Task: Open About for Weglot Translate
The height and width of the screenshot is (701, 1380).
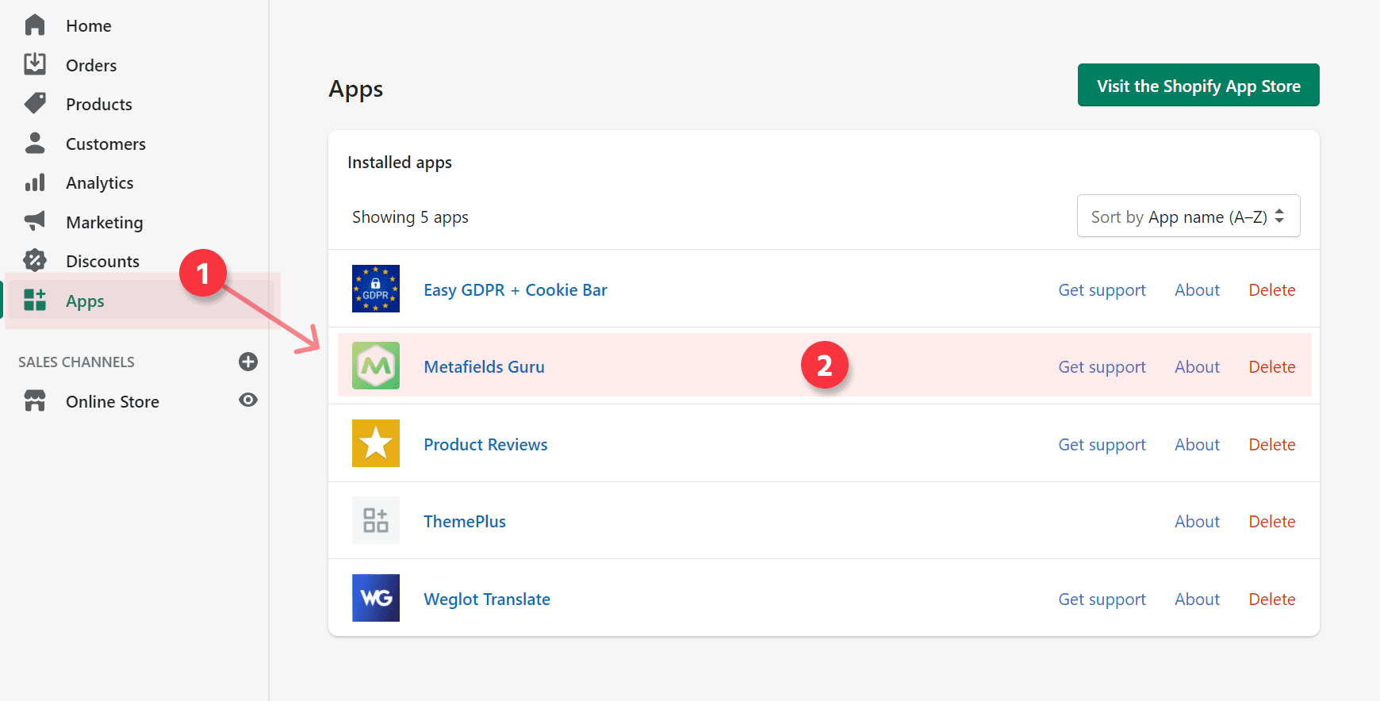Action: click(x=1197, y=599)
